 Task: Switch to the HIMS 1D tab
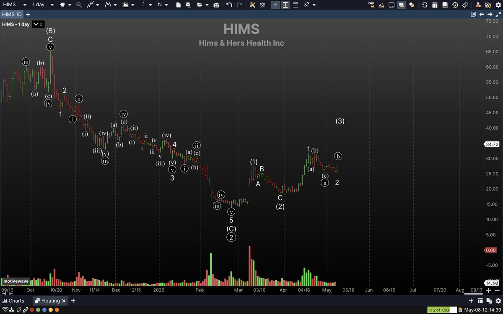(12, 14)
